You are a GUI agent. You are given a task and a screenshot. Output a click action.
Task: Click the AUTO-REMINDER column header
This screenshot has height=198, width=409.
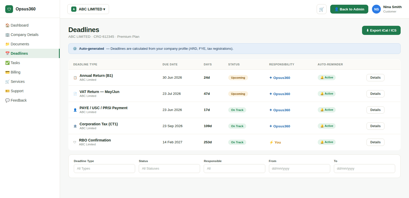pos(330,64)
